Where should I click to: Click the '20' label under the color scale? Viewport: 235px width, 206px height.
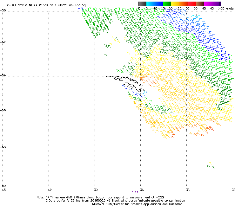(171, 9)
